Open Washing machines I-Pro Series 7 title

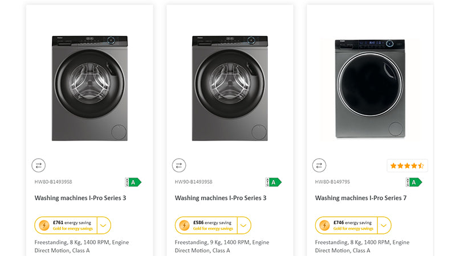(x=361, y=199)
